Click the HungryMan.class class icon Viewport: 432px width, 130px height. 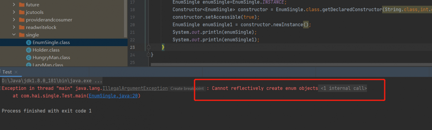pyautogui.click(x=29, y=58)
